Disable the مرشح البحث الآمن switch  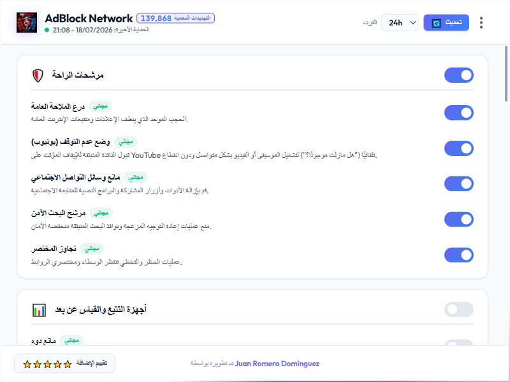tap(458, 220)
